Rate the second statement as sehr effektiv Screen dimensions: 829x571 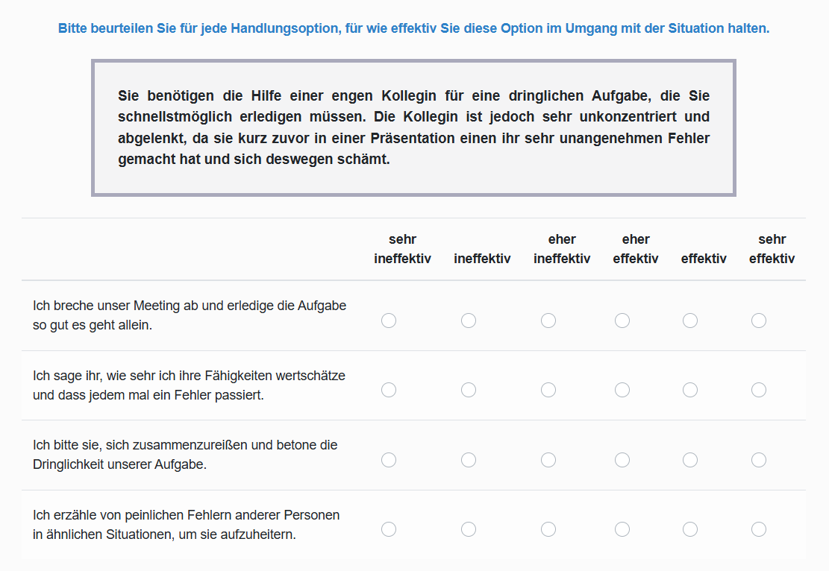point(758,389)
